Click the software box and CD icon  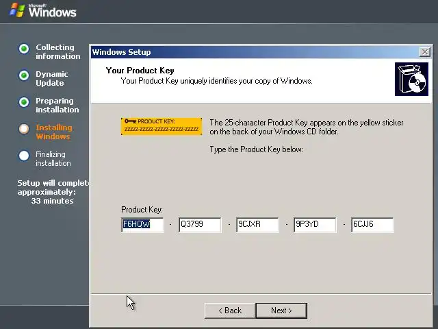tap(411, 80)
